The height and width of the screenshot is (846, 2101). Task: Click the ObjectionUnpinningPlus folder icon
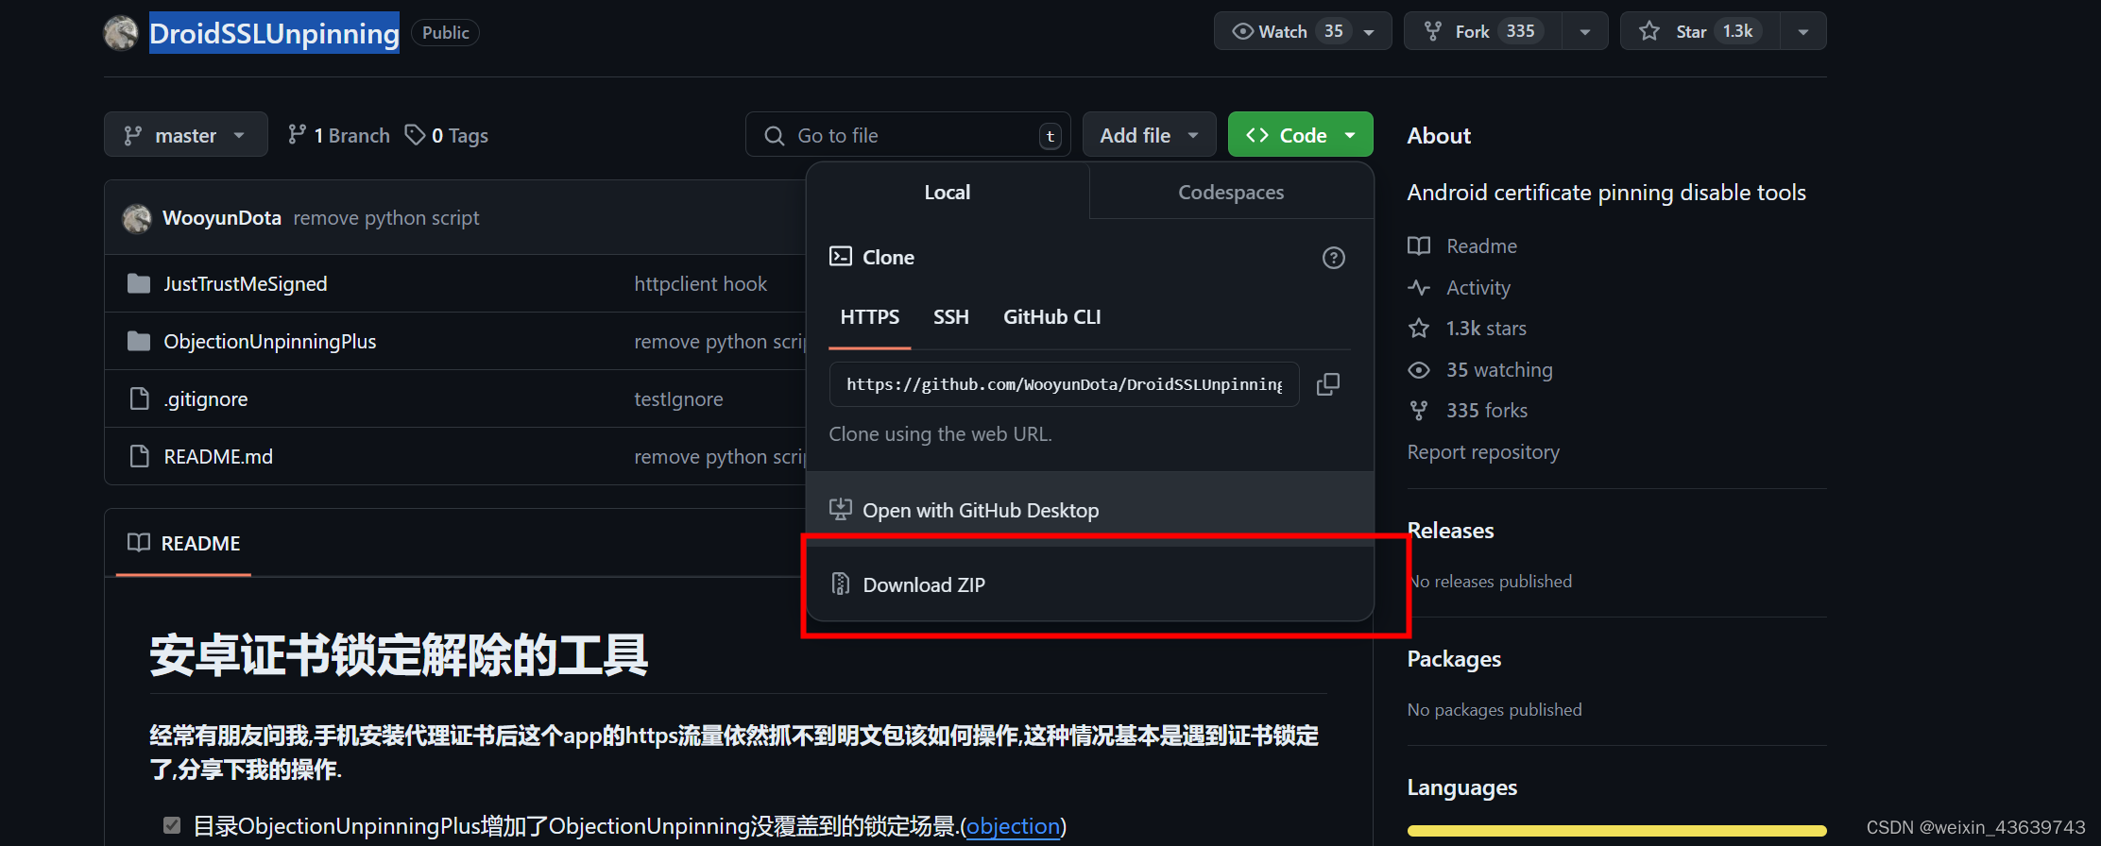[x=139, y=341]
